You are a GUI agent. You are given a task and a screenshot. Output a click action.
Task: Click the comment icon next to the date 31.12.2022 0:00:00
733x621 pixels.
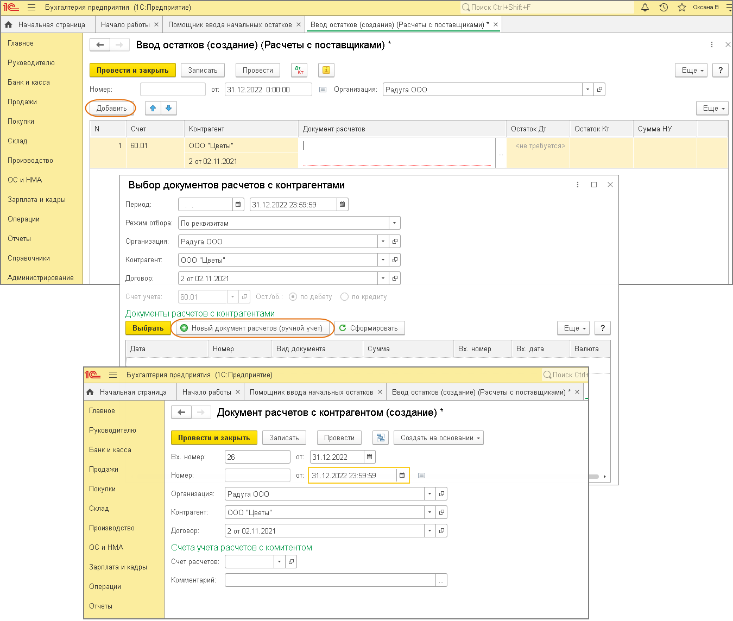pos(323,90)
